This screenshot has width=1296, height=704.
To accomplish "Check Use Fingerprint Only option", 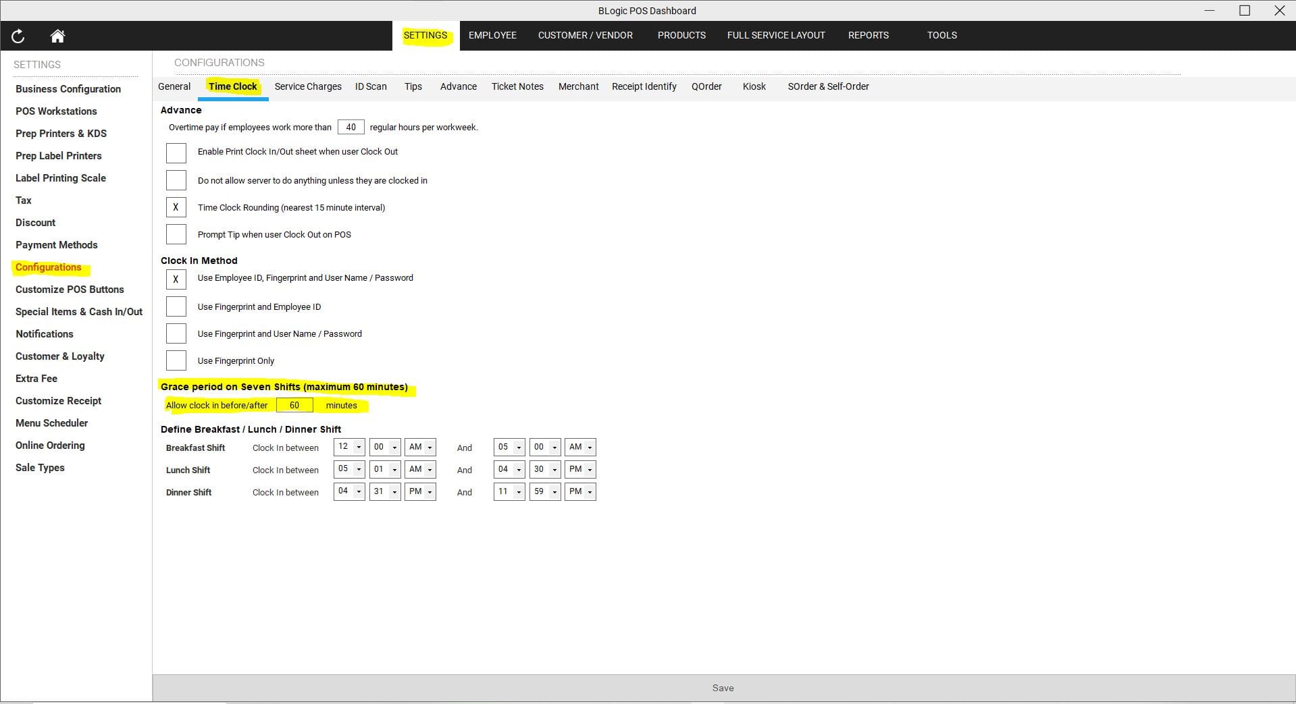I will coord(176,360).
